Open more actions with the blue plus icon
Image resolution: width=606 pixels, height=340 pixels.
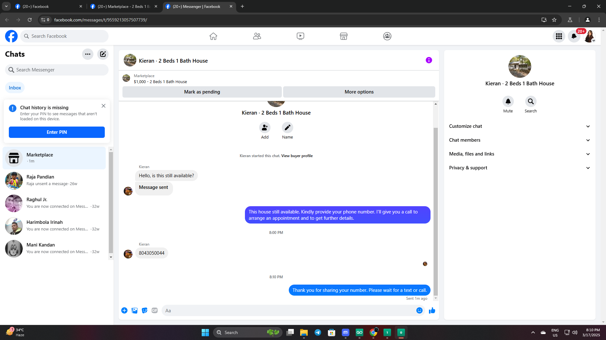click(x=124, y=310)
